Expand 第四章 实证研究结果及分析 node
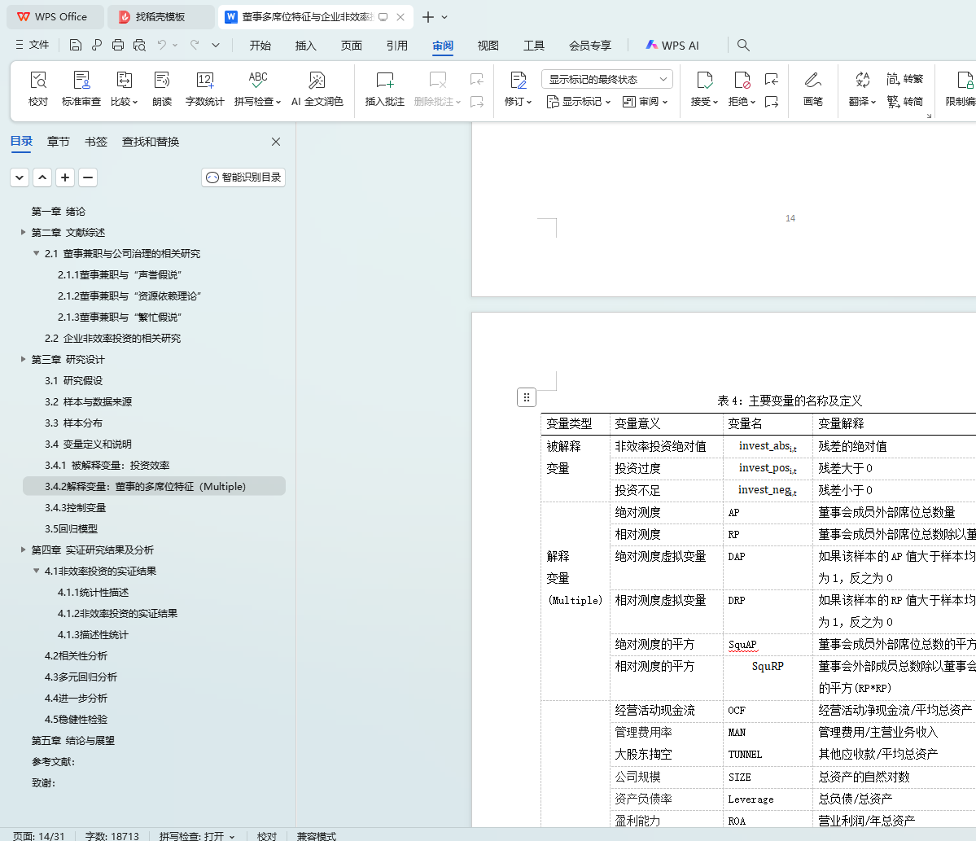Image resolution: width=976 pixels, height=841 pixels. [23, 550]
